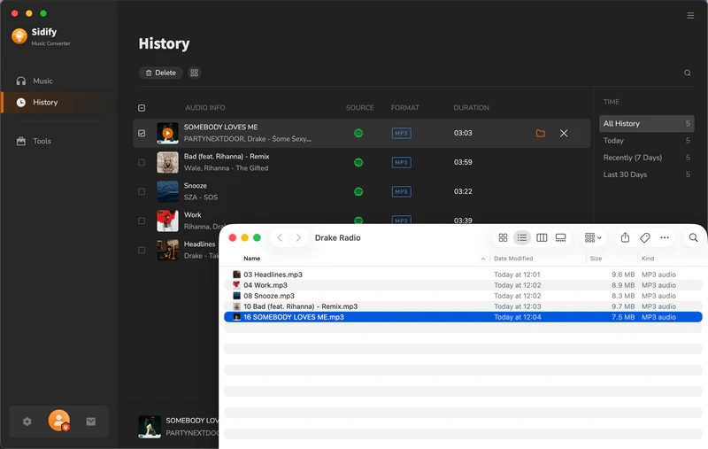Play SOMEBODY LOVES ME from its album thumbnail
Viewport: 708px width, 449px height.
pos(167,133)
